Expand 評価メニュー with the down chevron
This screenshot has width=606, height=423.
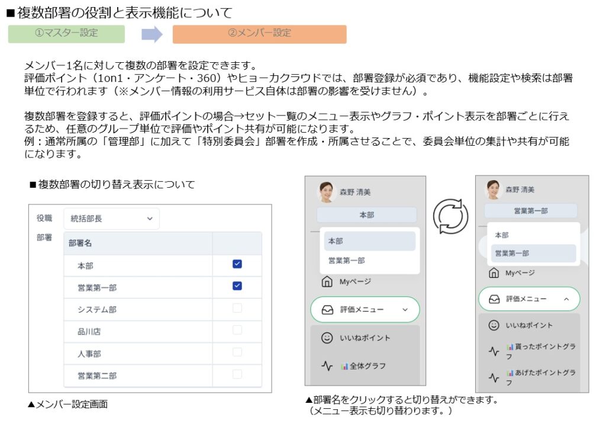pyautogui.click(x=405, y=310)
